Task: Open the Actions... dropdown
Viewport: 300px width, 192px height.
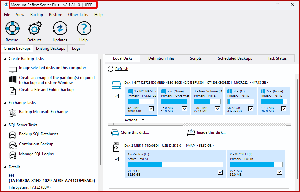Action: [135, 120]
